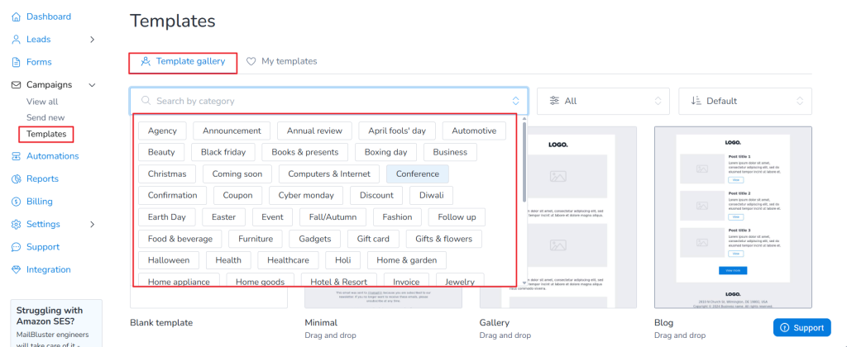847x347 pixels.
Task: Choose the Agency category tag
Action: click(162, 131)
